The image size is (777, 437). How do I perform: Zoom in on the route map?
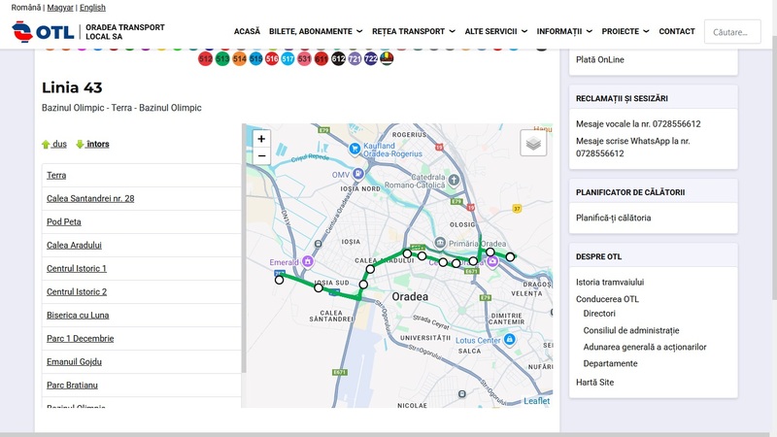tap(261, 139)
